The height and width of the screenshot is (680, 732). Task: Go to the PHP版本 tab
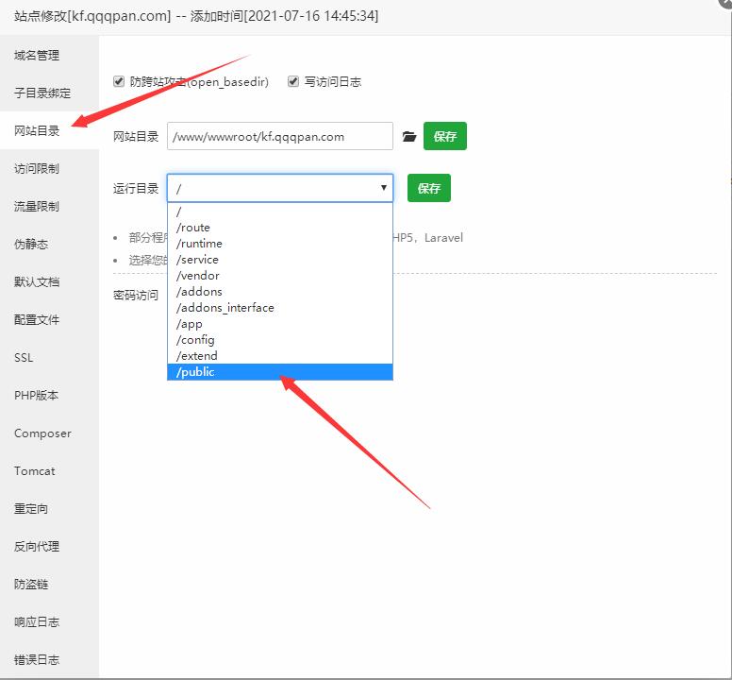[37, 396]
